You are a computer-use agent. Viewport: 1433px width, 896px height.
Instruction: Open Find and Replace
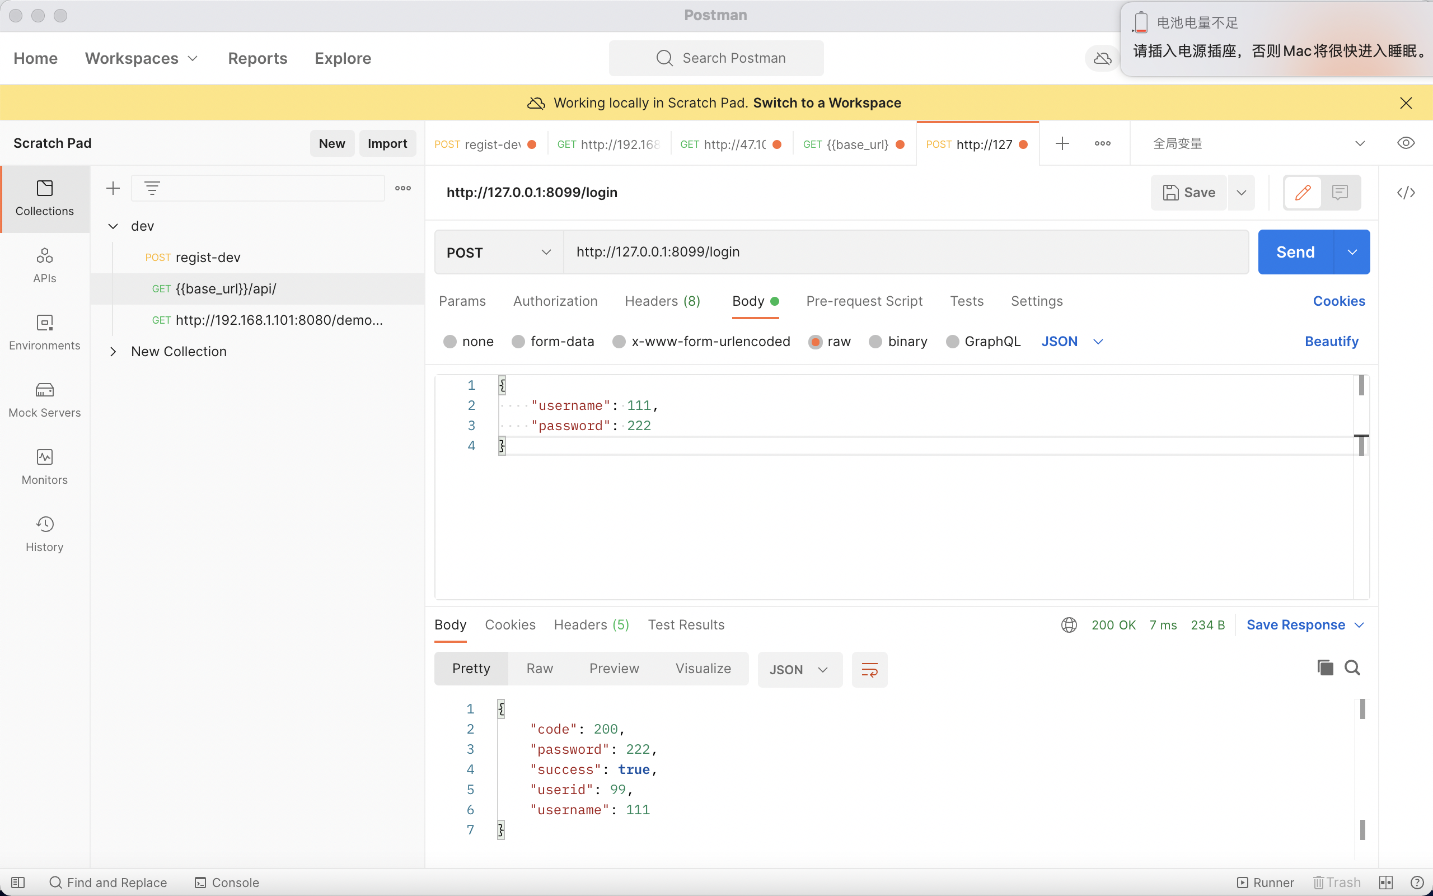[x=109, y=883]
